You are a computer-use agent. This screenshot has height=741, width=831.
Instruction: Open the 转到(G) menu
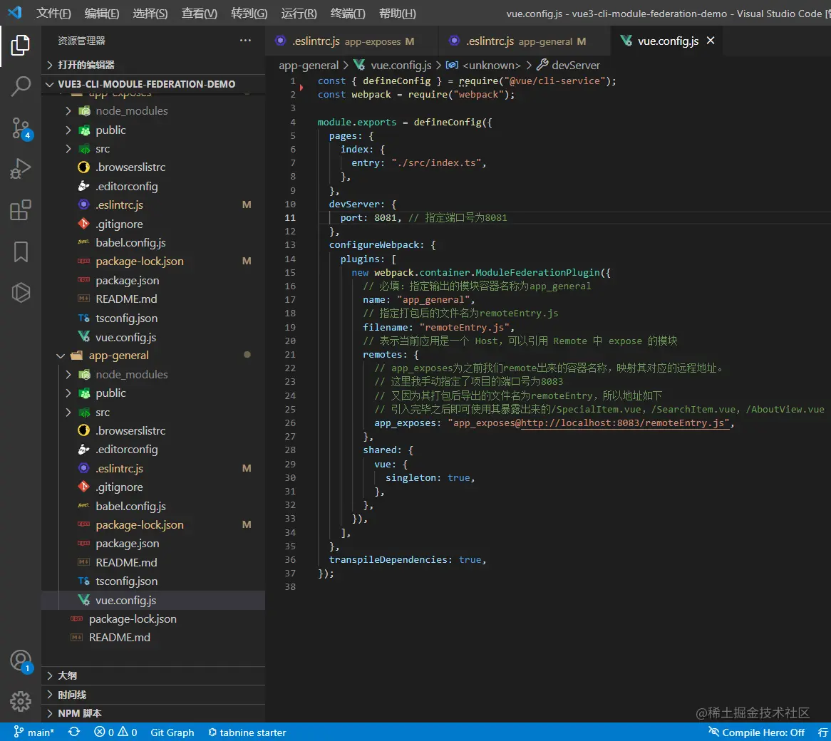pos(249,14)
